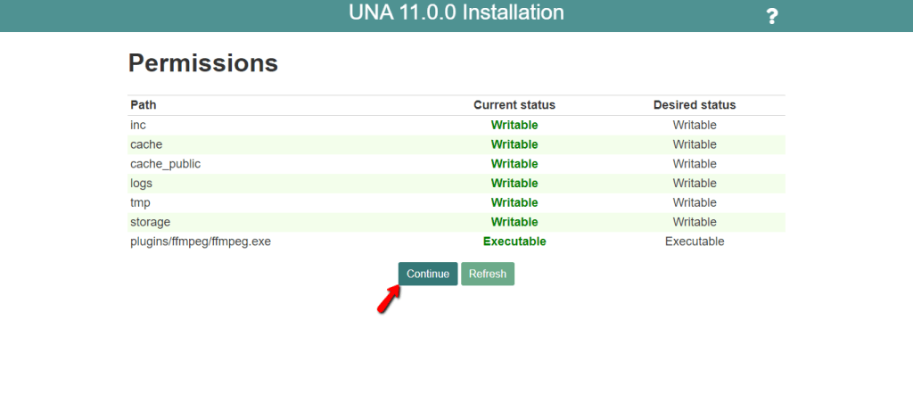Open the help question mark icon
This screenshot has width=913, height=418.
click(x=771, y=16)
